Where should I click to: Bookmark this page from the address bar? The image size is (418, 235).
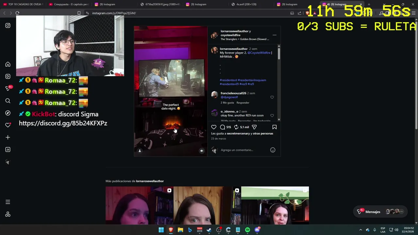79,13
